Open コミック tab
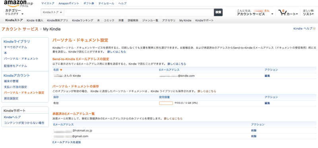318x148 pixels. click(109, 21)
